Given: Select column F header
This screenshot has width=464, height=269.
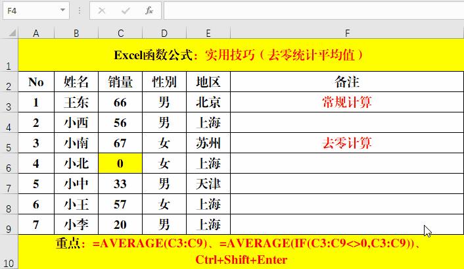Looking at the screenshot, I should point(347,33).
